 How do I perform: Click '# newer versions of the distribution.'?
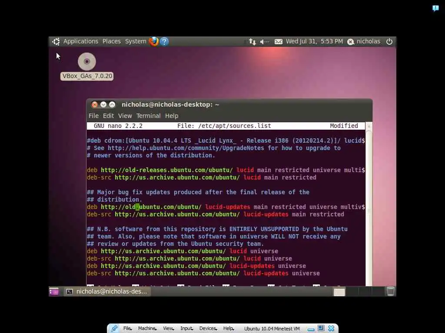tap(151, 156)
